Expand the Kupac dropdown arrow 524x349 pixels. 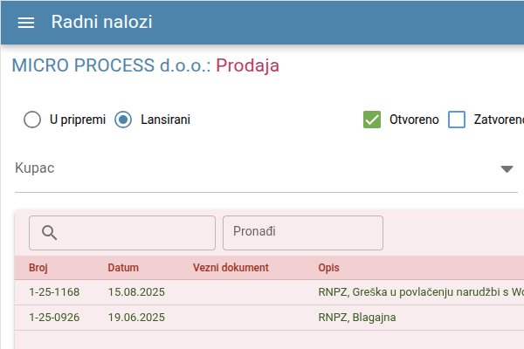pos(507,169)
